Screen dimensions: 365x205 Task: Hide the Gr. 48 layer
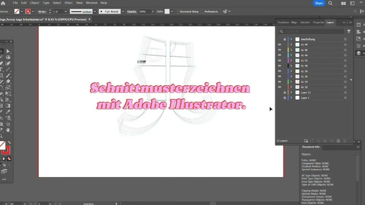pos(279,45)
